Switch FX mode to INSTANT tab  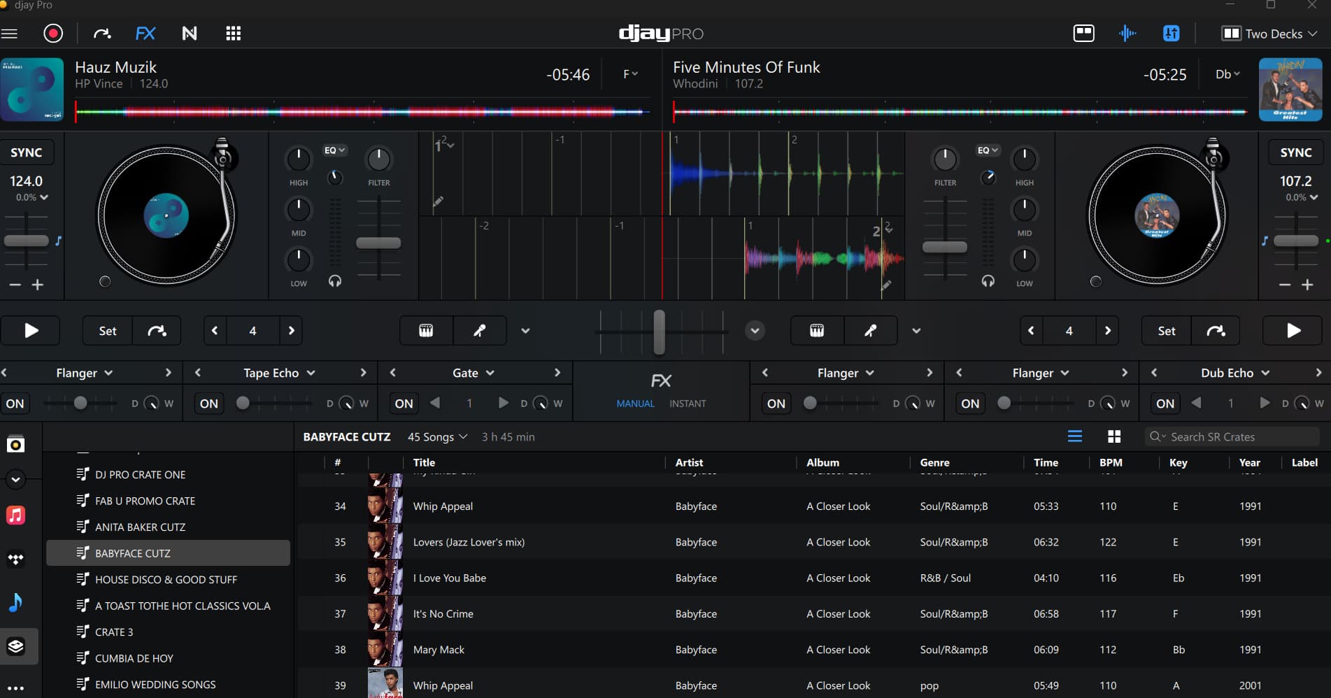coord(687,404)
